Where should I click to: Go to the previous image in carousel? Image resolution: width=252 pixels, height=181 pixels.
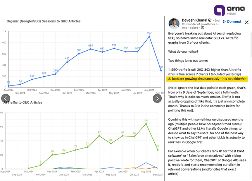tap(5, 98)
